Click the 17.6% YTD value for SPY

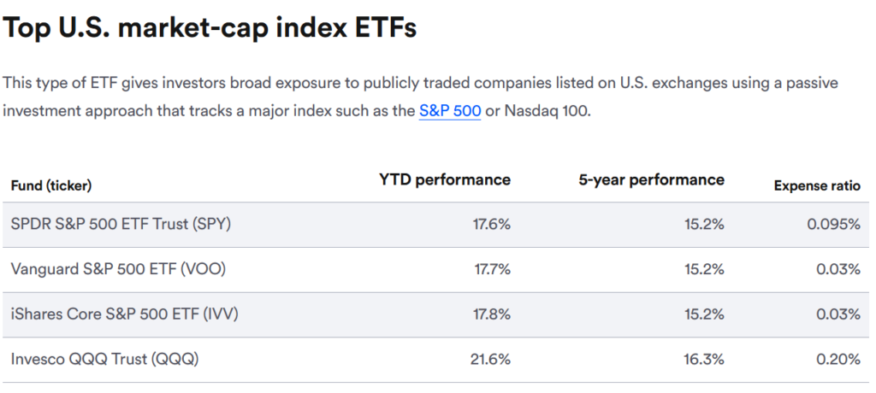[x=491, y=225]
